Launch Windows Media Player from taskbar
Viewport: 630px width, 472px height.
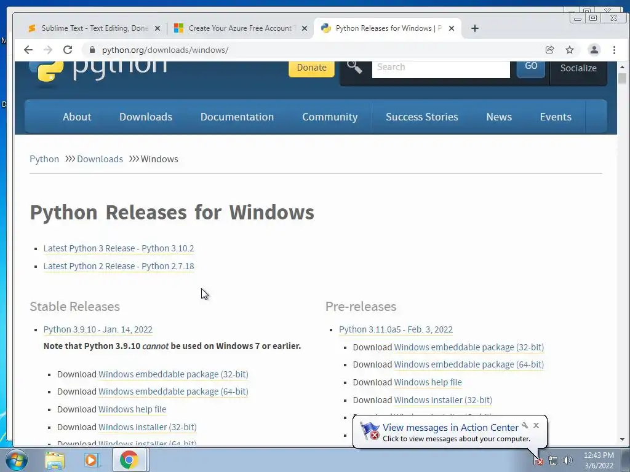pyautogui.click(x=92, y=460)
